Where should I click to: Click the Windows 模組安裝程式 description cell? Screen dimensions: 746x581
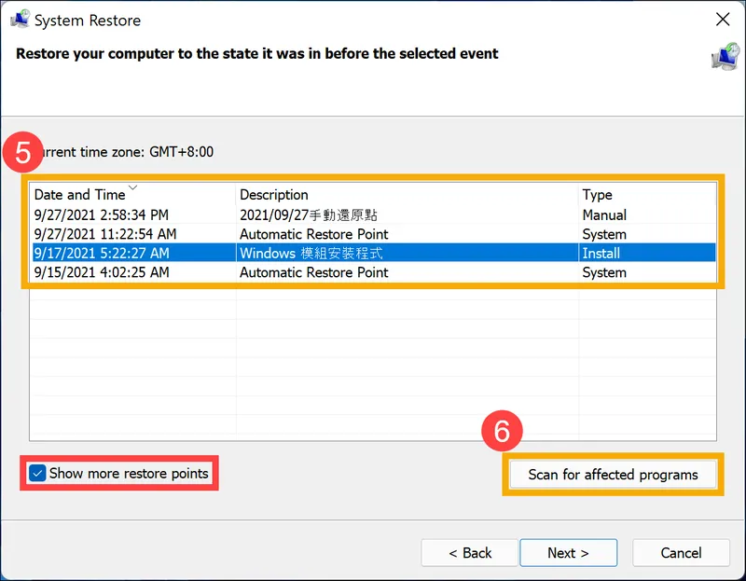[x=311, y=253]
